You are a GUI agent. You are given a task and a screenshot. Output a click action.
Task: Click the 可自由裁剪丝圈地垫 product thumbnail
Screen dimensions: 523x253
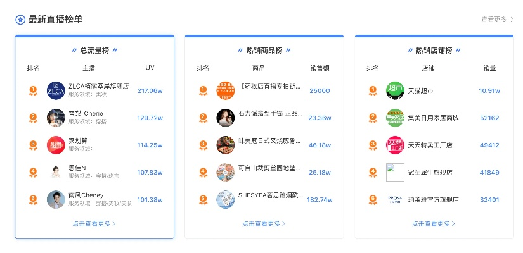click(225, 172)
